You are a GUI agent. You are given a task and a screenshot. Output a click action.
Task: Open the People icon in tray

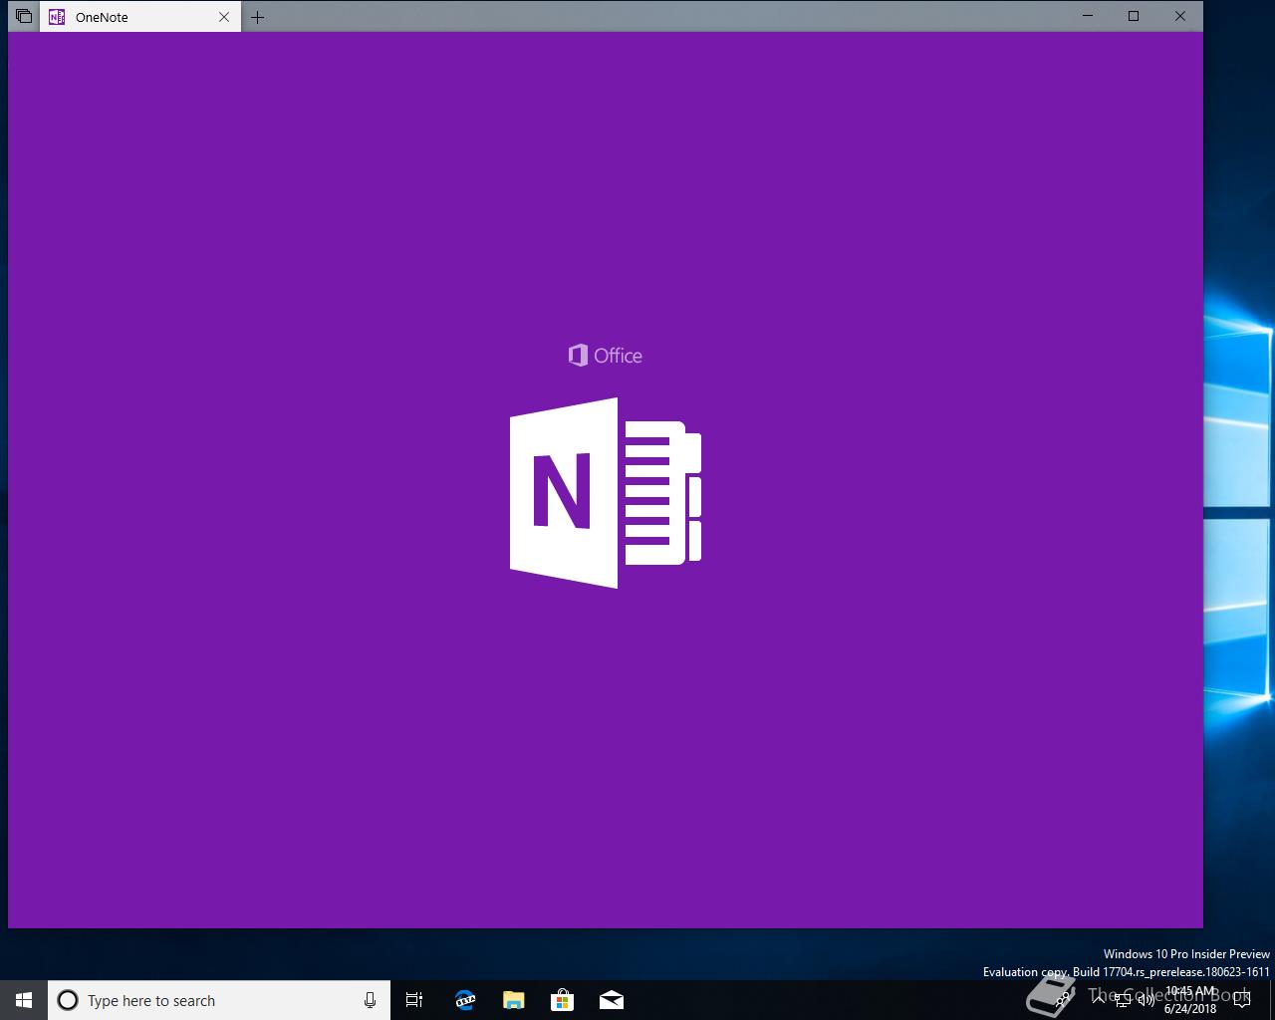pyautogui.click(x=1064, y=999)
